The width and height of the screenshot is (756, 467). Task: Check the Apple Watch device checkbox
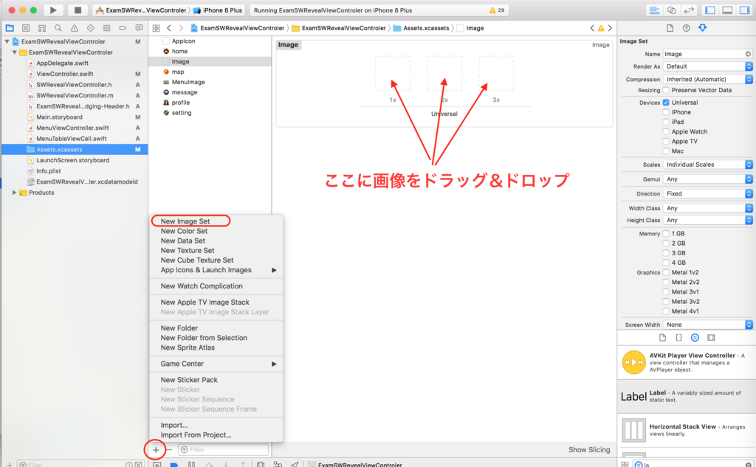coord(666,131)
